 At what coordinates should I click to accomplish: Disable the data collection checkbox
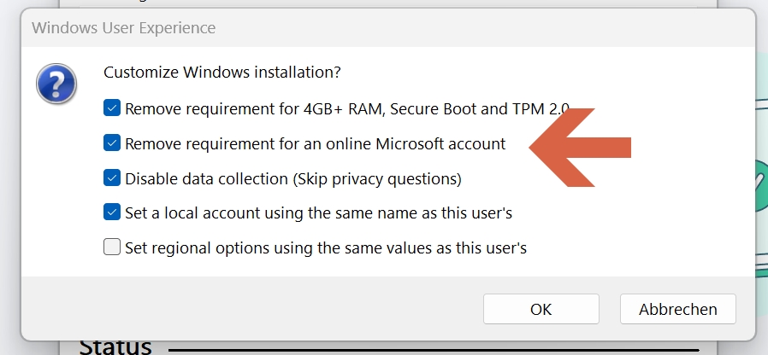[112, 178]
